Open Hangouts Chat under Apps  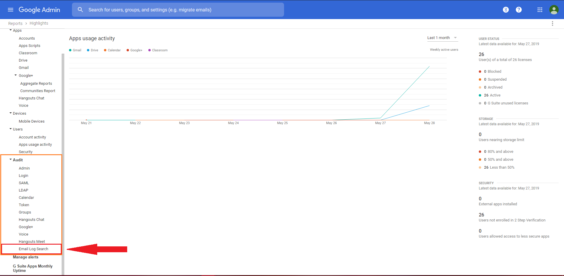pyautogui.click(x=31, y=98)
